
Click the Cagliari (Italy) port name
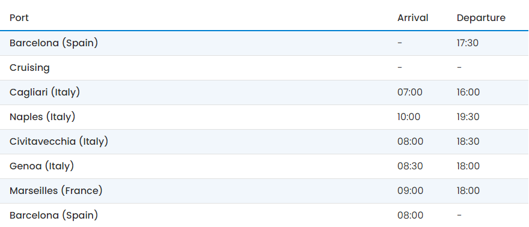(x=44, y=92)
